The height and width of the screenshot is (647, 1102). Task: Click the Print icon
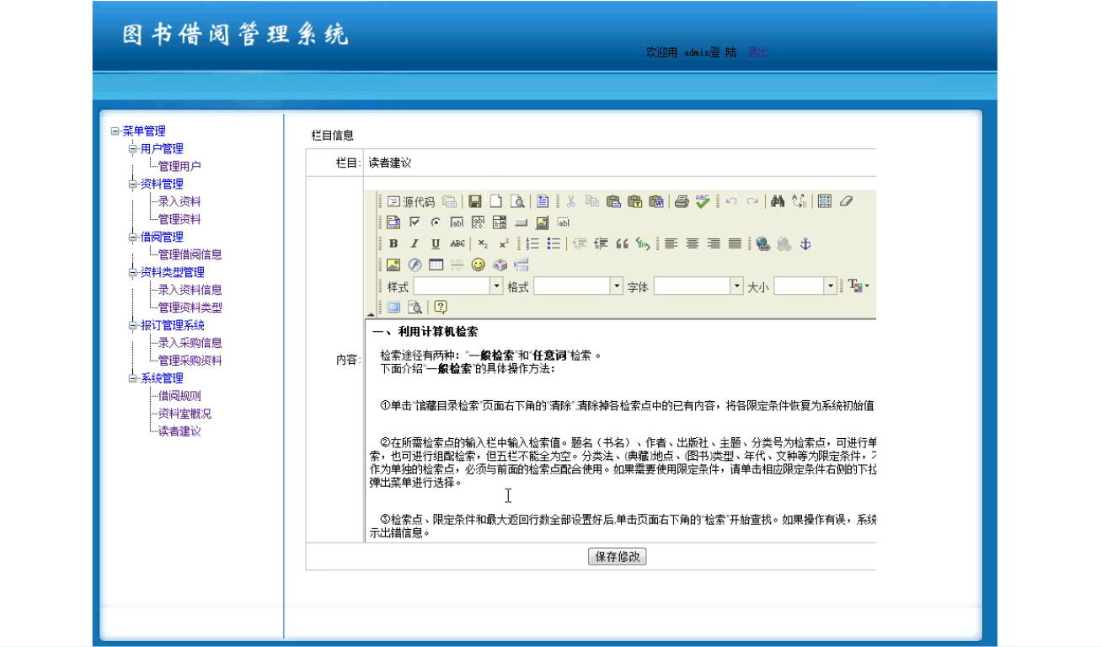click(682, 201)
